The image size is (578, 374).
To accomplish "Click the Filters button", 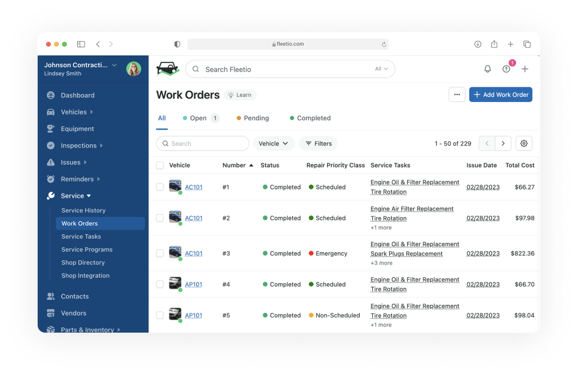I will (318, 143).
